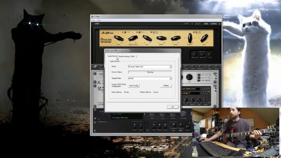This screenshot has width=281, height=158.
Task: Click the Sag knob in Power Amp
Action: [x=210, y=54]
